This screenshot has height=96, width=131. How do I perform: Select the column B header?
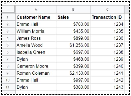point(73,9)
